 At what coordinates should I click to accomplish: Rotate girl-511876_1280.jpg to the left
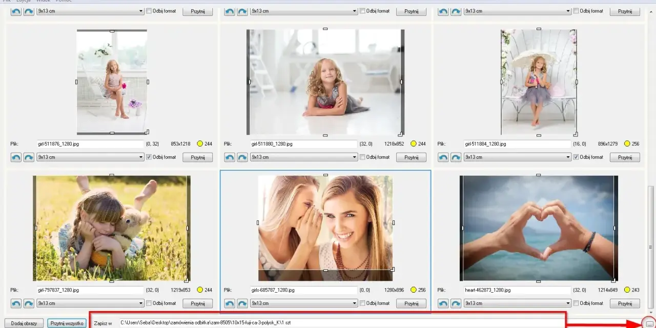pos(16,157)
